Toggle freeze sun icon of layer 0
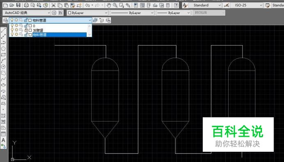Screen dimensions: 284x162 (16, 26)
